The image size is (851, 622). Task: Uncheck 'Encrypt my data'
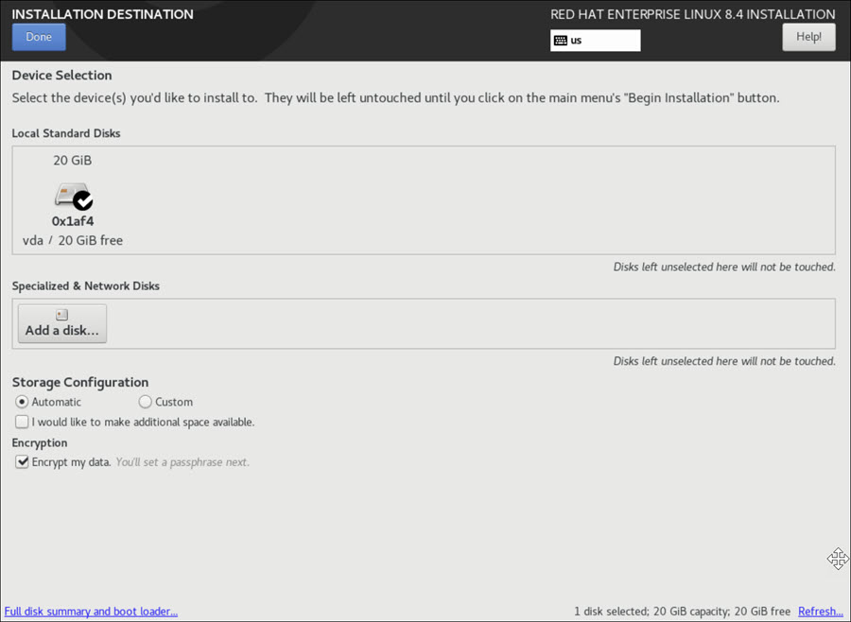tap(21, 461)
